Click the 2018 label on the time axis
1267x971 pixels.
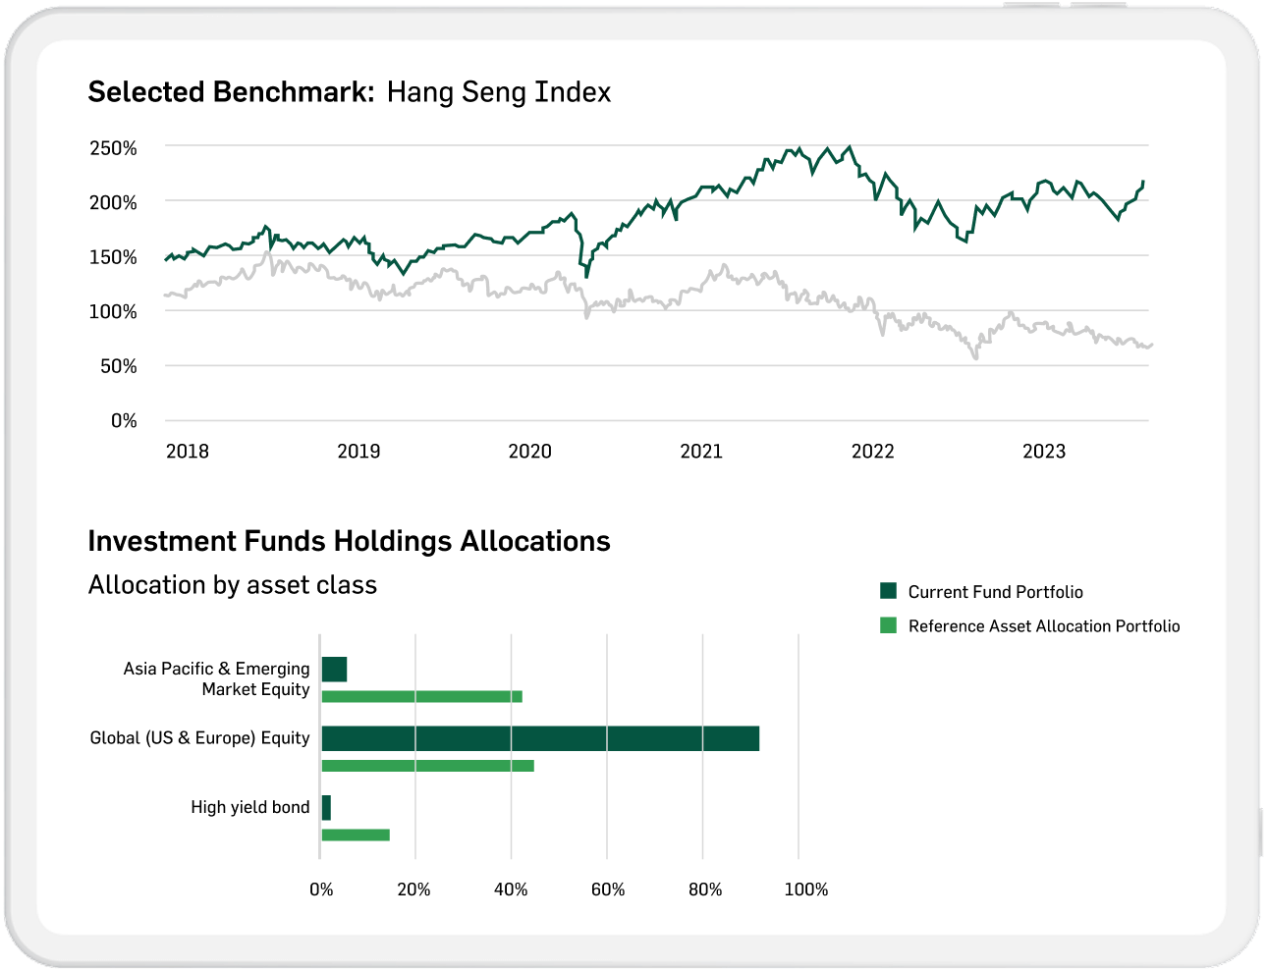tap(187, 452)
